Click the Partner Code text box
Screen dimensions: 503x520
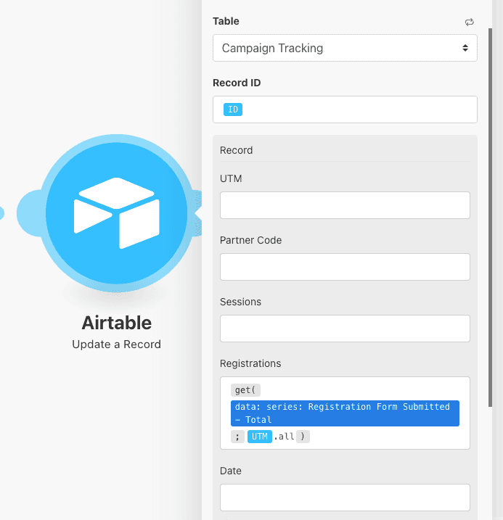point(345,267)
